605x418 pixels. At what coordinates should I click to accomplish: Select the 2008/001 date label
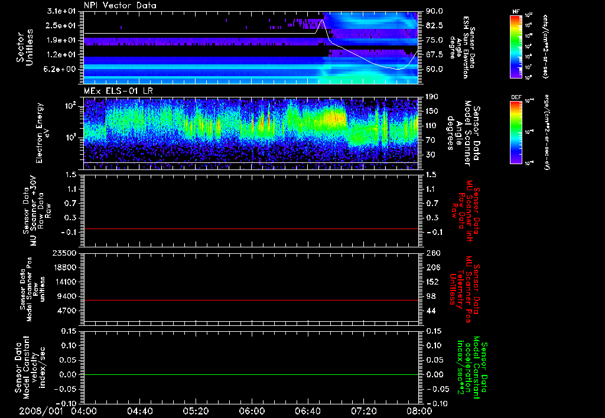pos(40,411)
